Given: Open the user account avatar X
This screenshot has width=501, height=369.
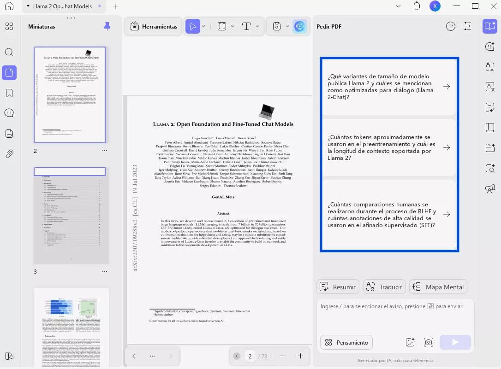Looking at the screenshot, I should point(435,6).
